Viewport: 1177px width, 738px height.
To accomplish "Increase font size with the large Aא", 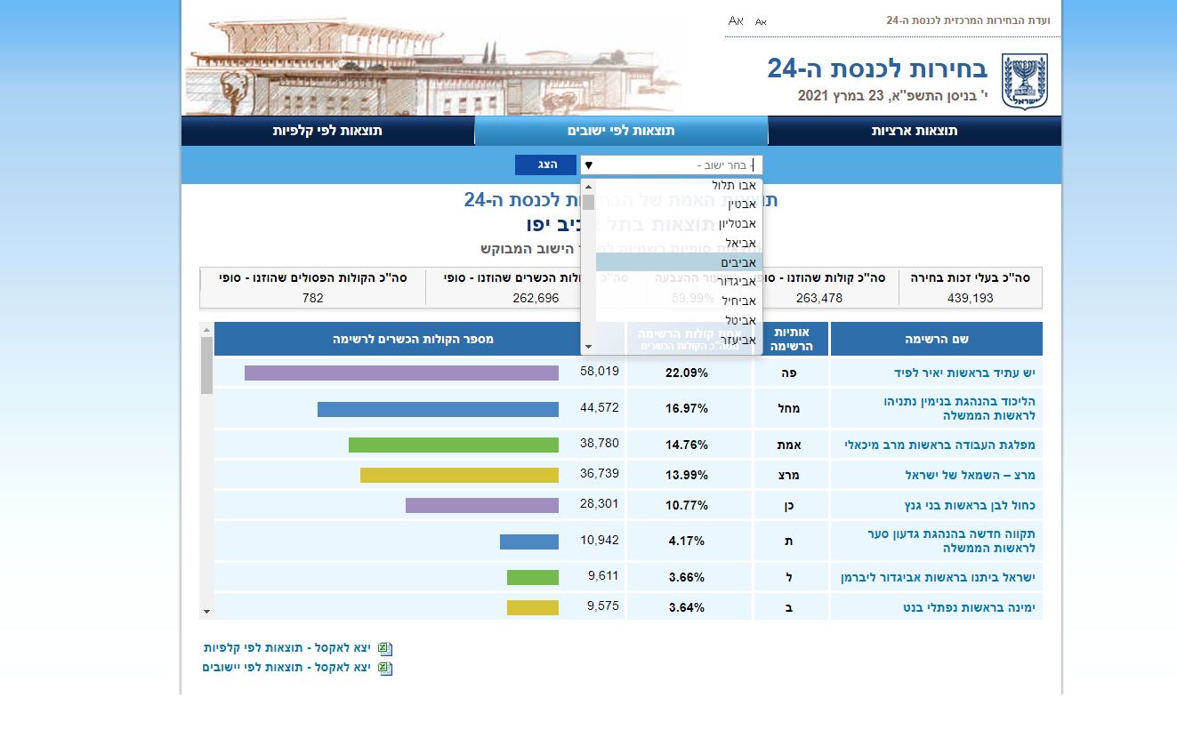I will (736, 20).
